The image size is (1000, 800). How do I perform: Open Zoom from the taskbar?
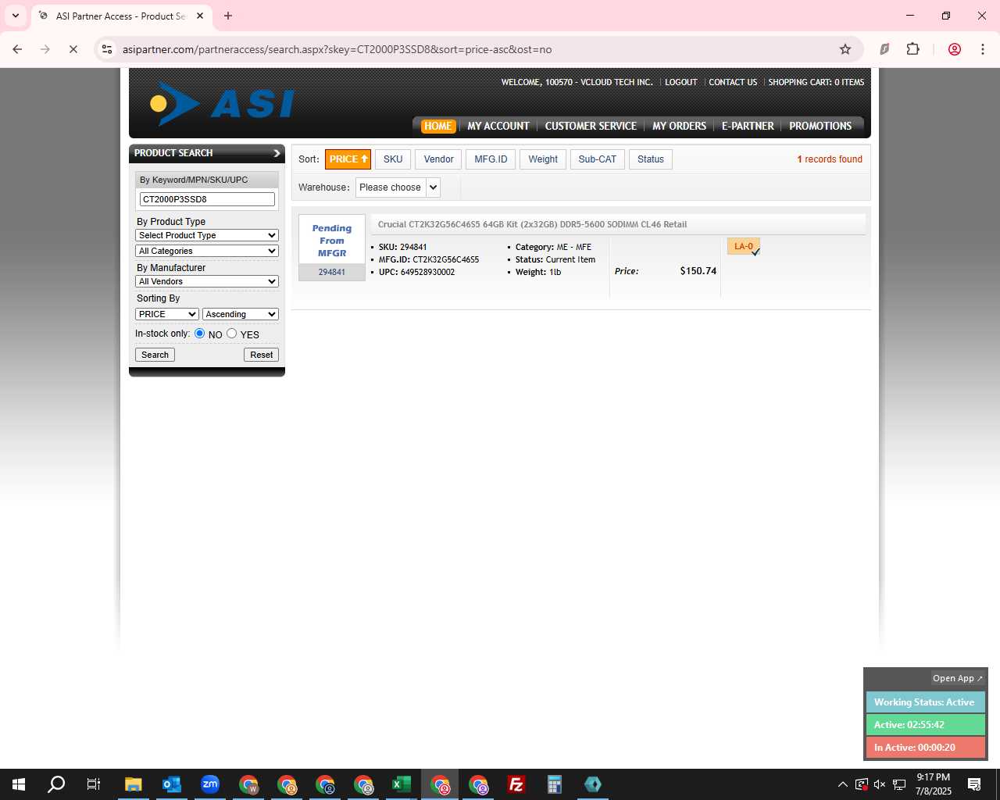tap(210, 784)
